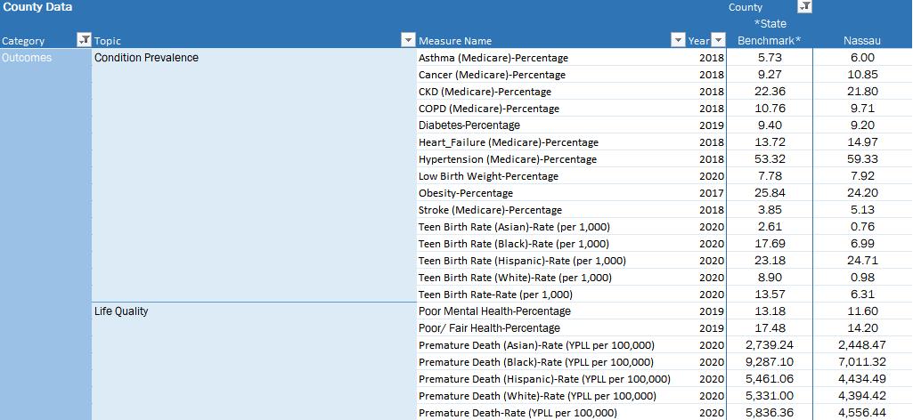Click the County Data title cell
913x420 pixels.
tap(37, 7)
